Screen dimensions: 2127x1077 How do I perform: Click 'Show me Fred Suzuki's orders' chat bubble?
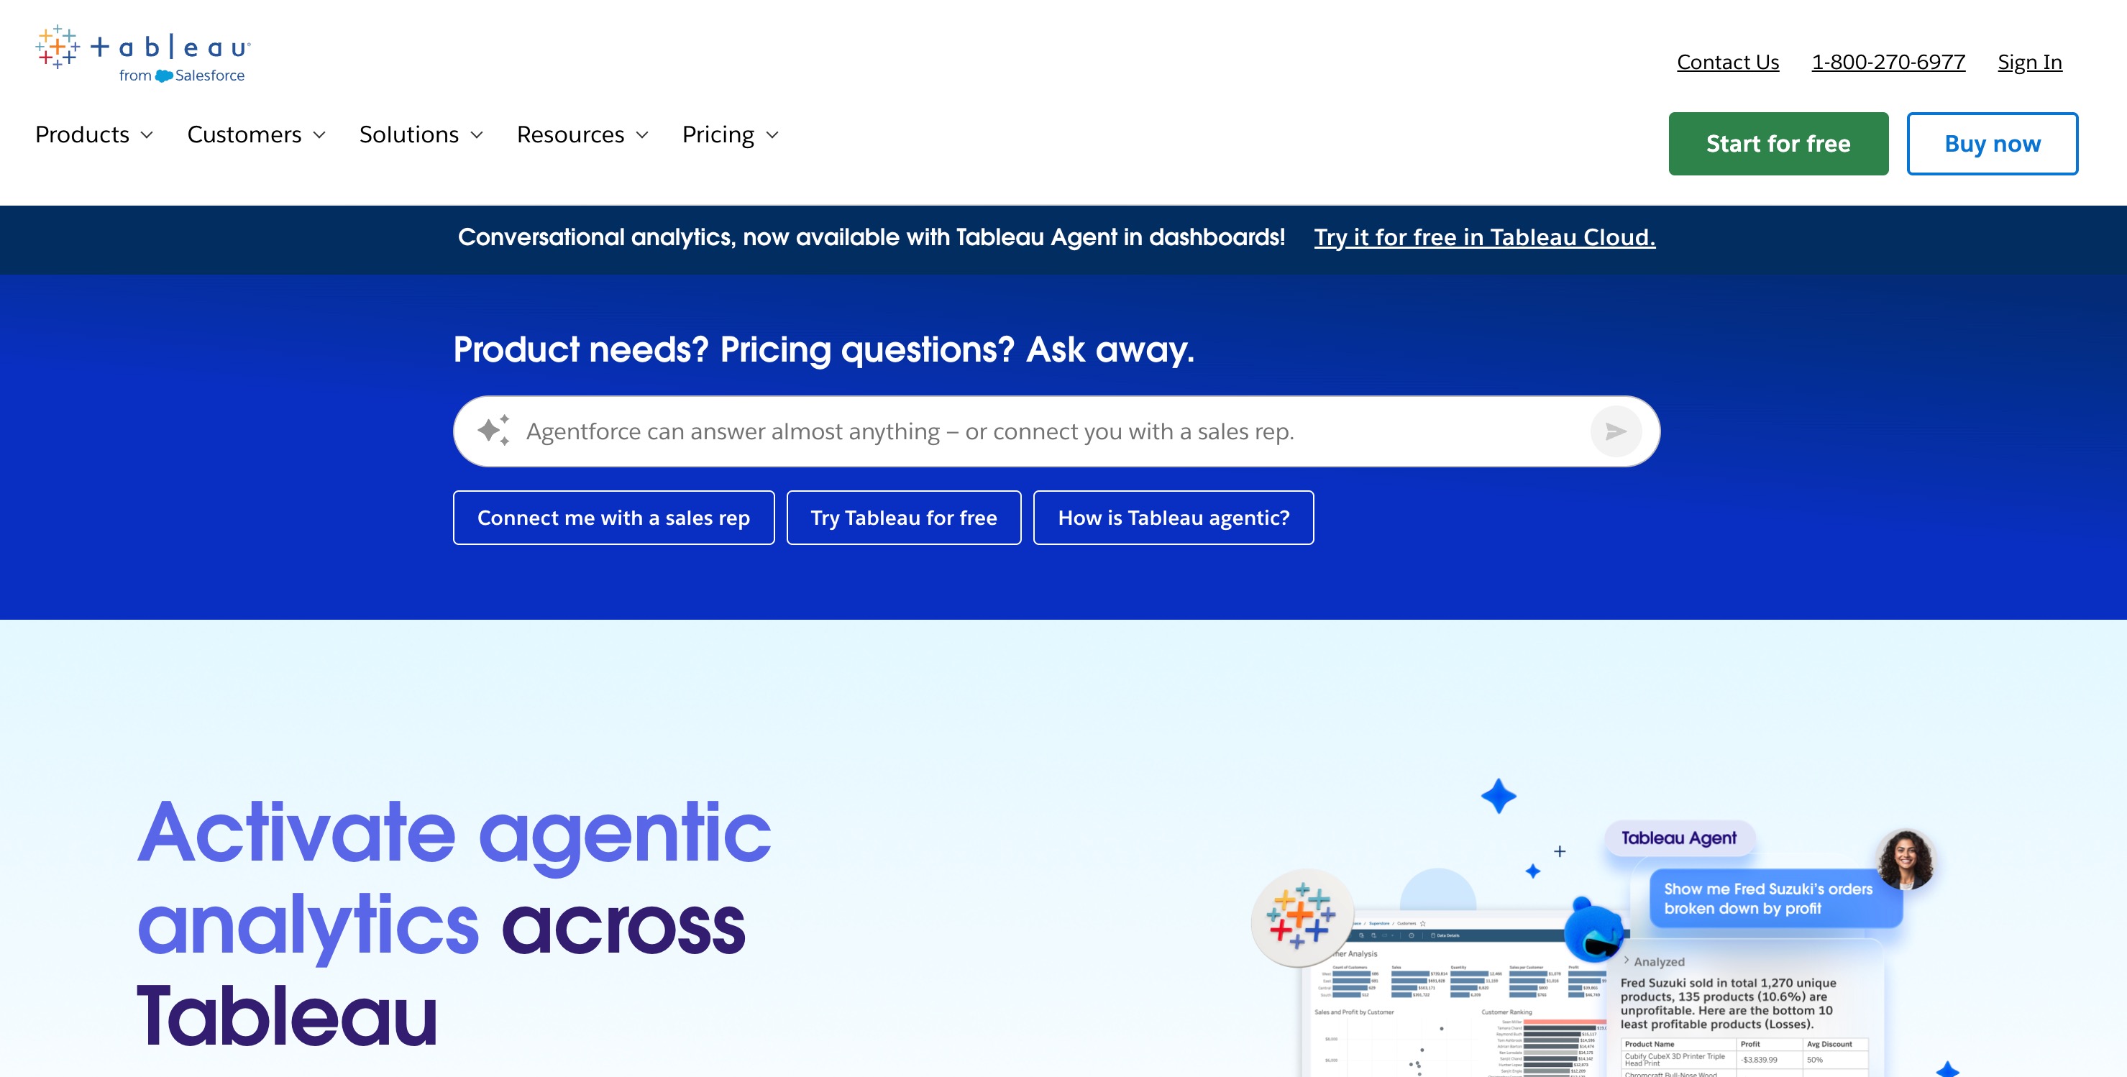(1775, 898)
